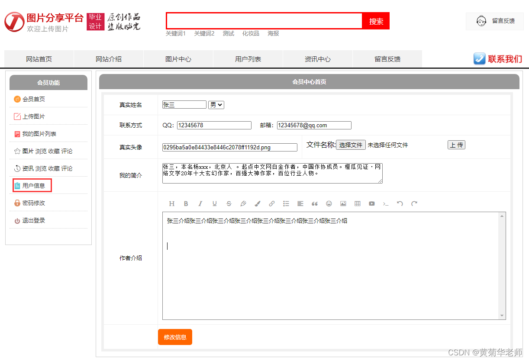Click the 上传 upload button
This screenshot has height=361, width=529.
[x=456, y=145]
